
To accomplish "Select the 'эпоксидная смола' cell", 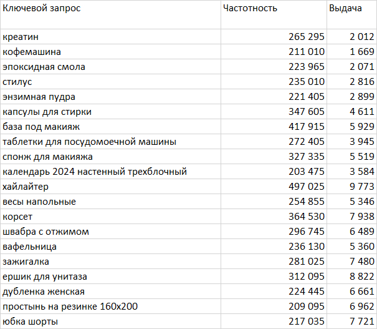I will coord(44,67).
